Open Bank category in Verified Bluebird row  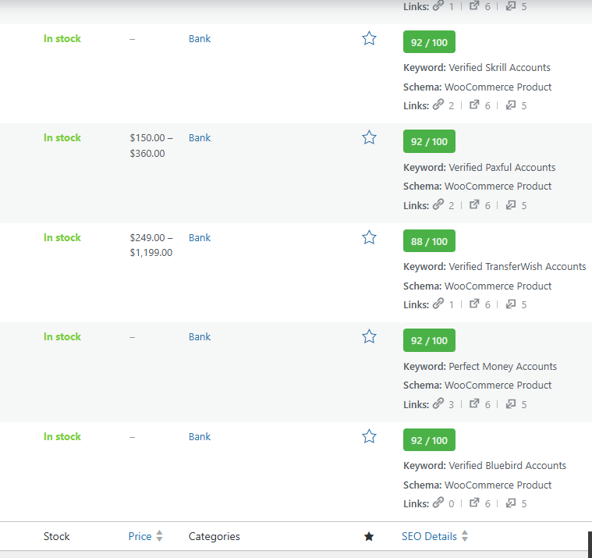(x=200, y=436)
